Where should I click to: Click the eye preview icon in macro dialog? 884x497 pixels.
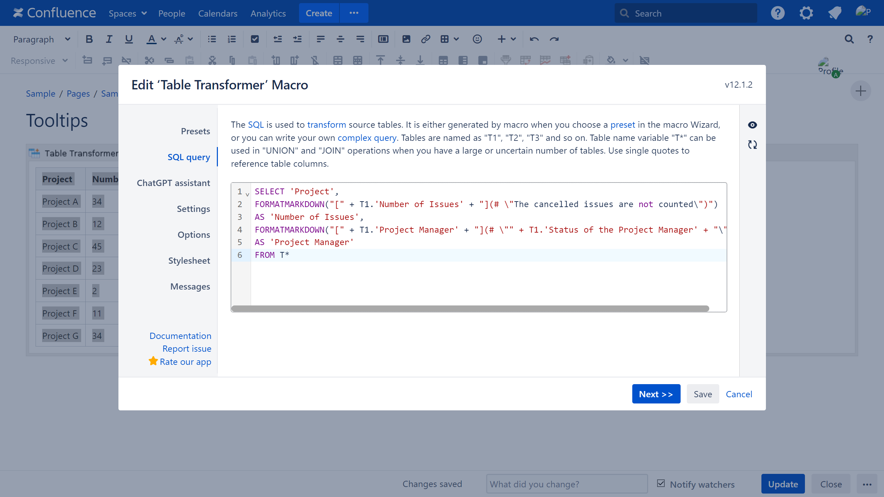point(752,125)
